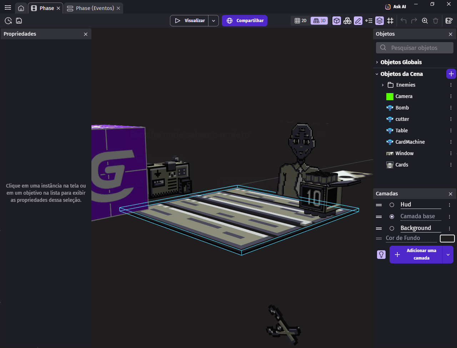Open scene properties via the notebook-pencil icon
This screenshot has width=457, height=348.
(449, 21)
